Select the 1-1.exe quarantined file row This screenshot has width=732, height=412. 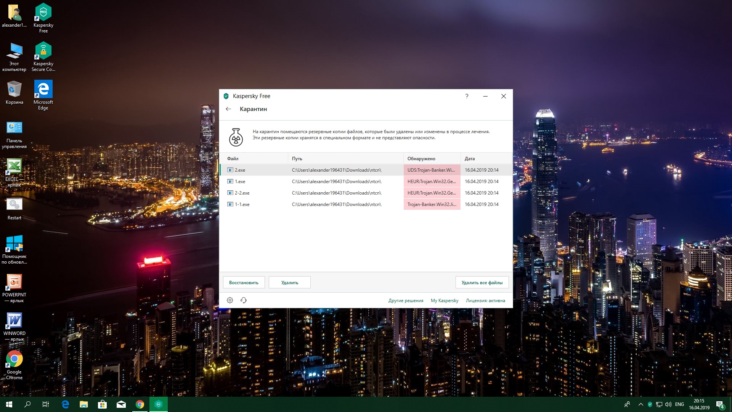[x=242, y=204]
